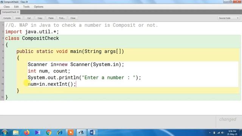Screen dimensions: 242x136
Task: Launch Firefox from the taskbar
Action: coord(27,133)
